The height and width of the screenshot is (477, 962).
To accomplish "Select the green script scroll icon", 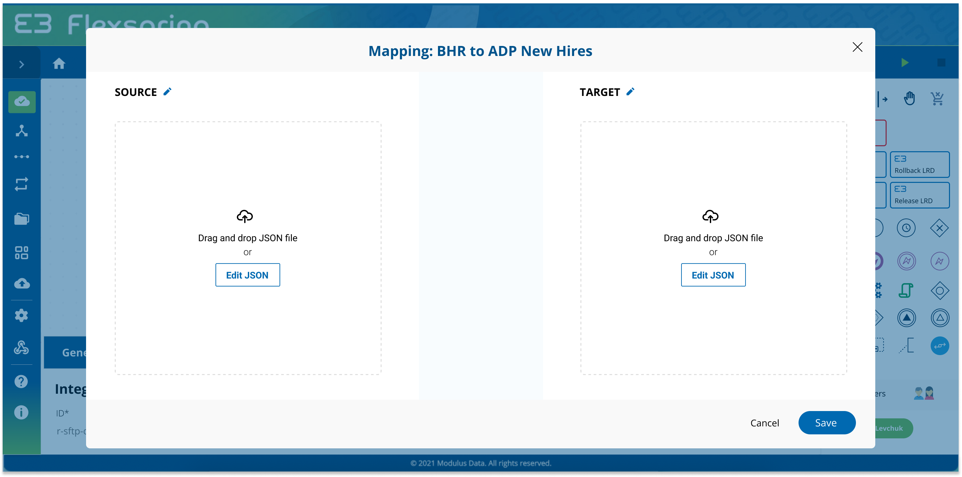I will 906,290.
